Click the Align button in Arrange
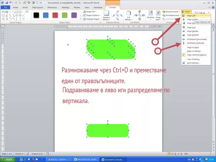The width and height of the screenshot is (216, 162). (x=186, y=11)
